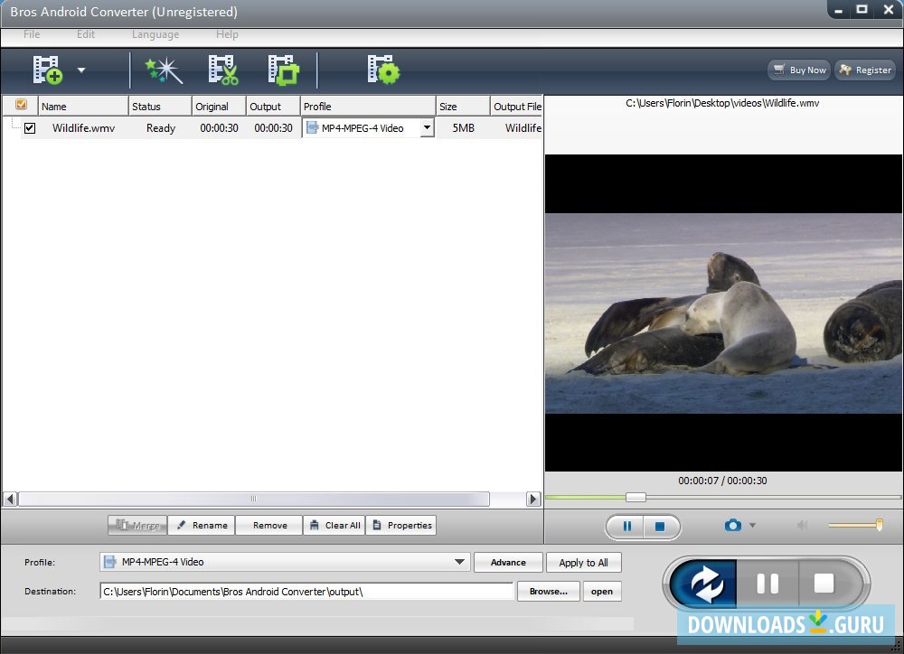Open the video effects magic wand tool

[x=163, y=70]
